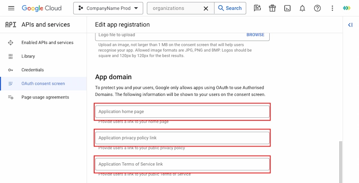Click the Application privacy policy link field
The width and height of the screenshot is (359, 183).
(182, 138)
